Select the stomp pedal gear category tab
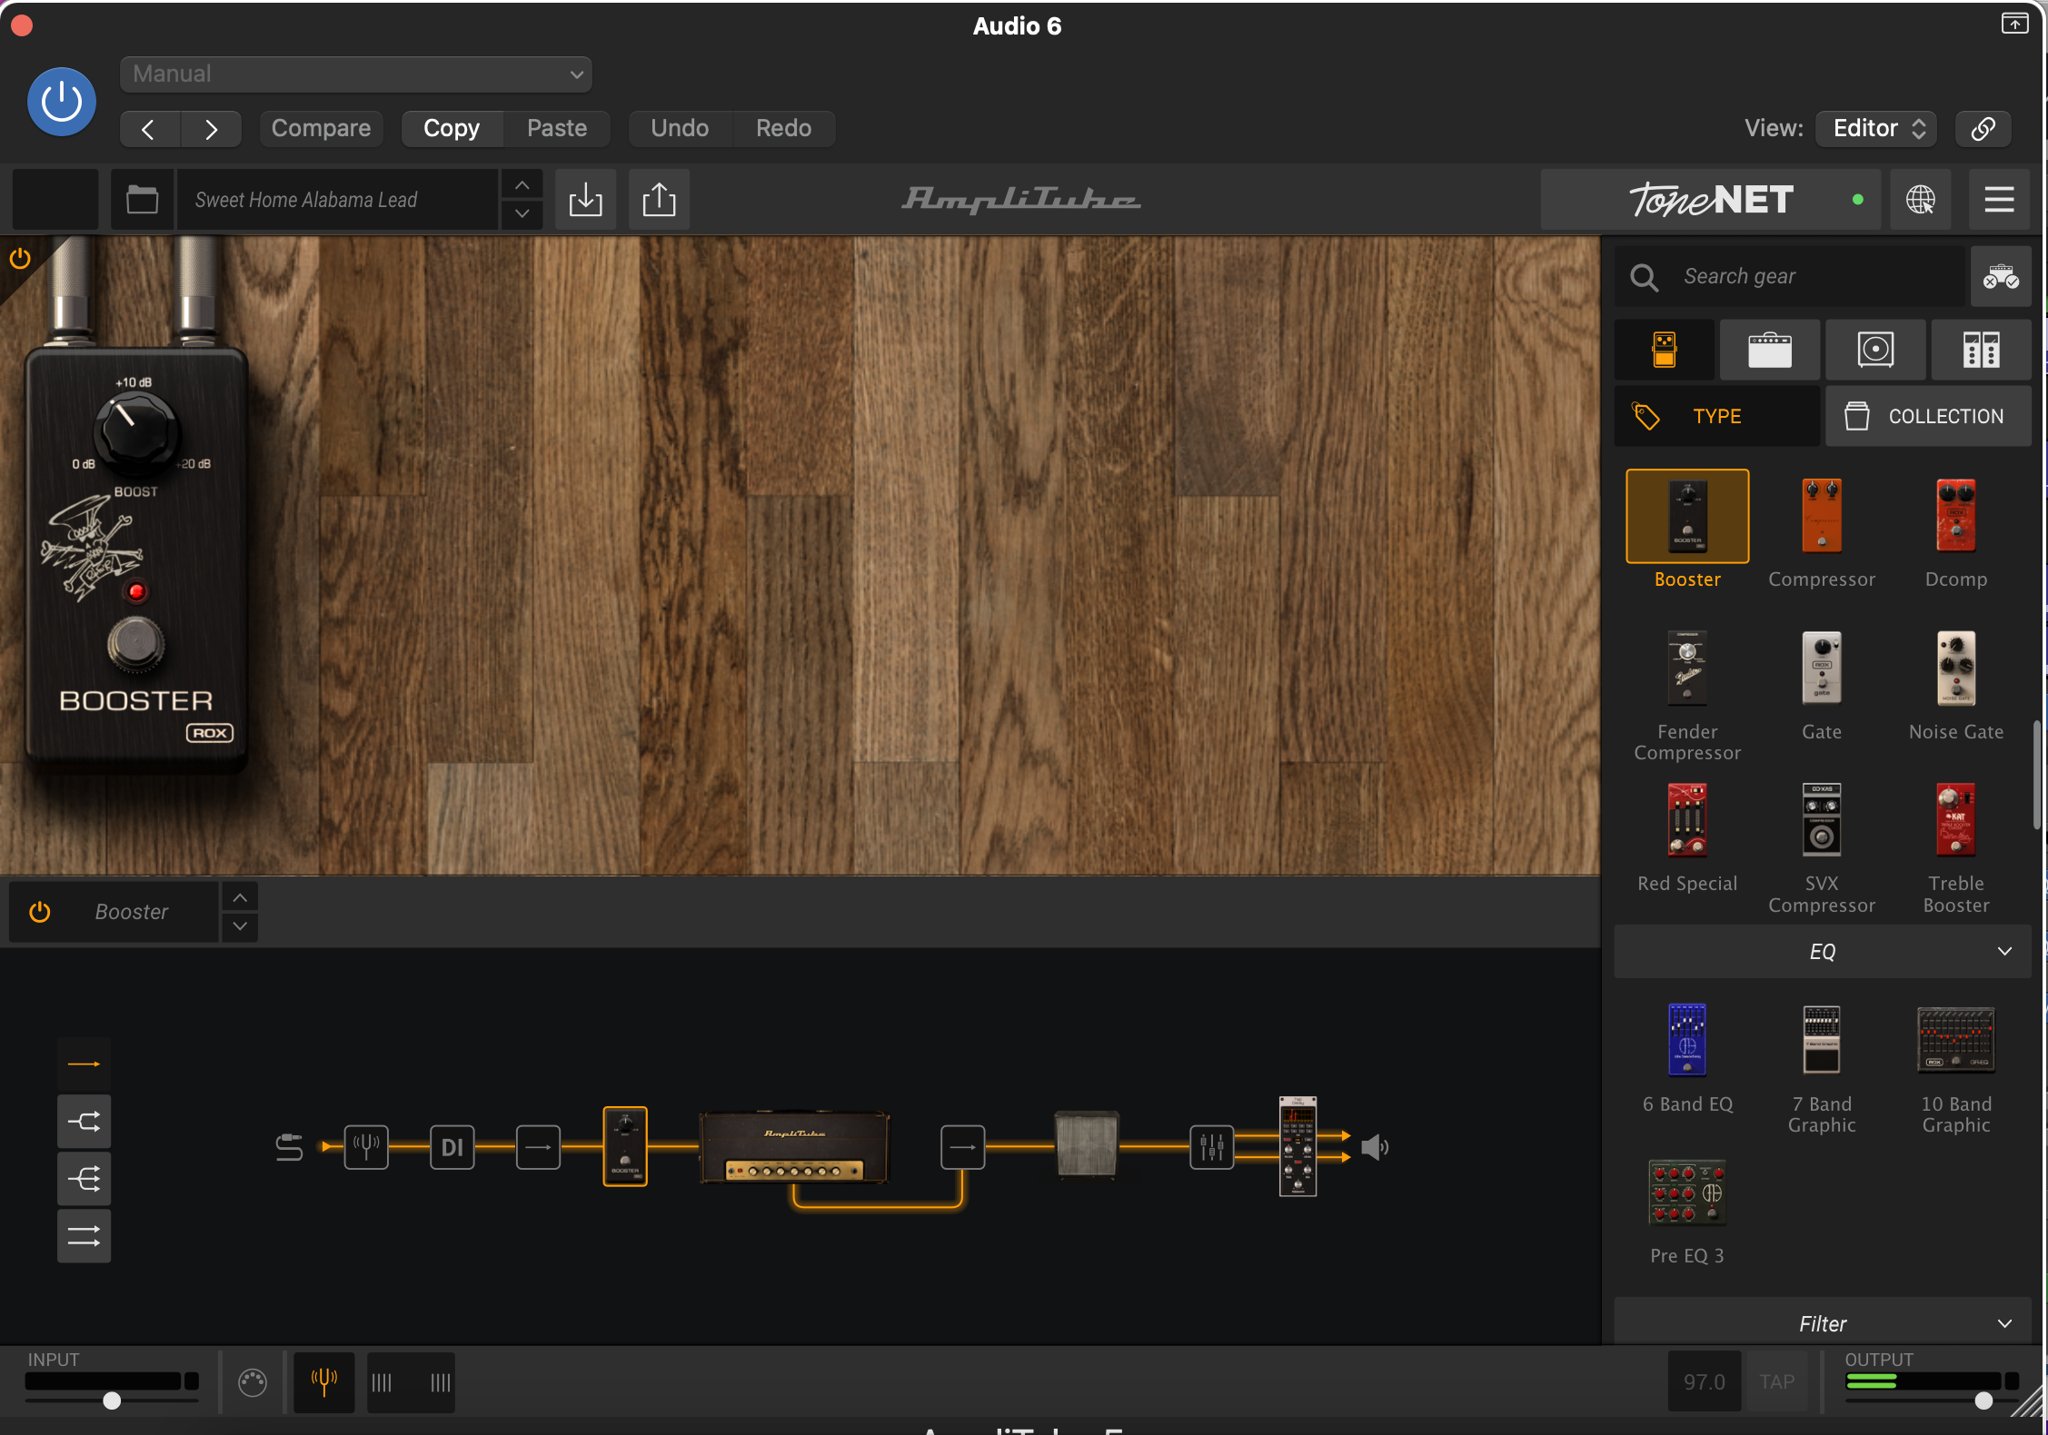The width and height of the screenshot is (2048, 1435). pyautogui.click(x=1665, y=350)
